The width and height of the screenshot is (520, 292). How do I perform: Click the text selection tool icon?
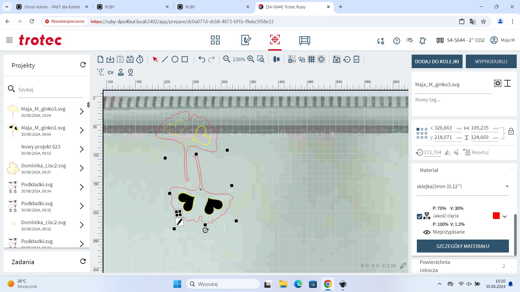point(100,72)
